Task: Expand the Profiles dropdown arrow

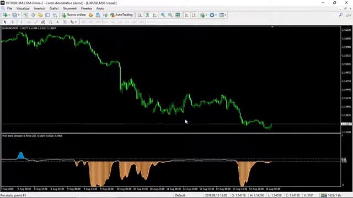Action: [x=19, y=15]
